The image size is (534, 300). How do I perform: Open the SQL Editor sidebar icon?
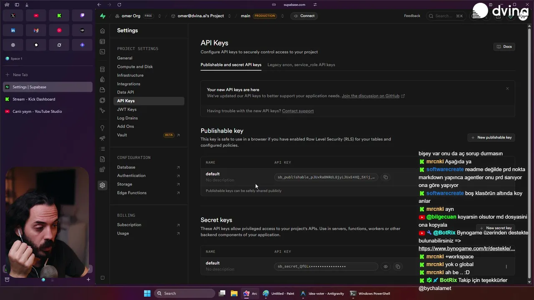(x=102, y=52)
